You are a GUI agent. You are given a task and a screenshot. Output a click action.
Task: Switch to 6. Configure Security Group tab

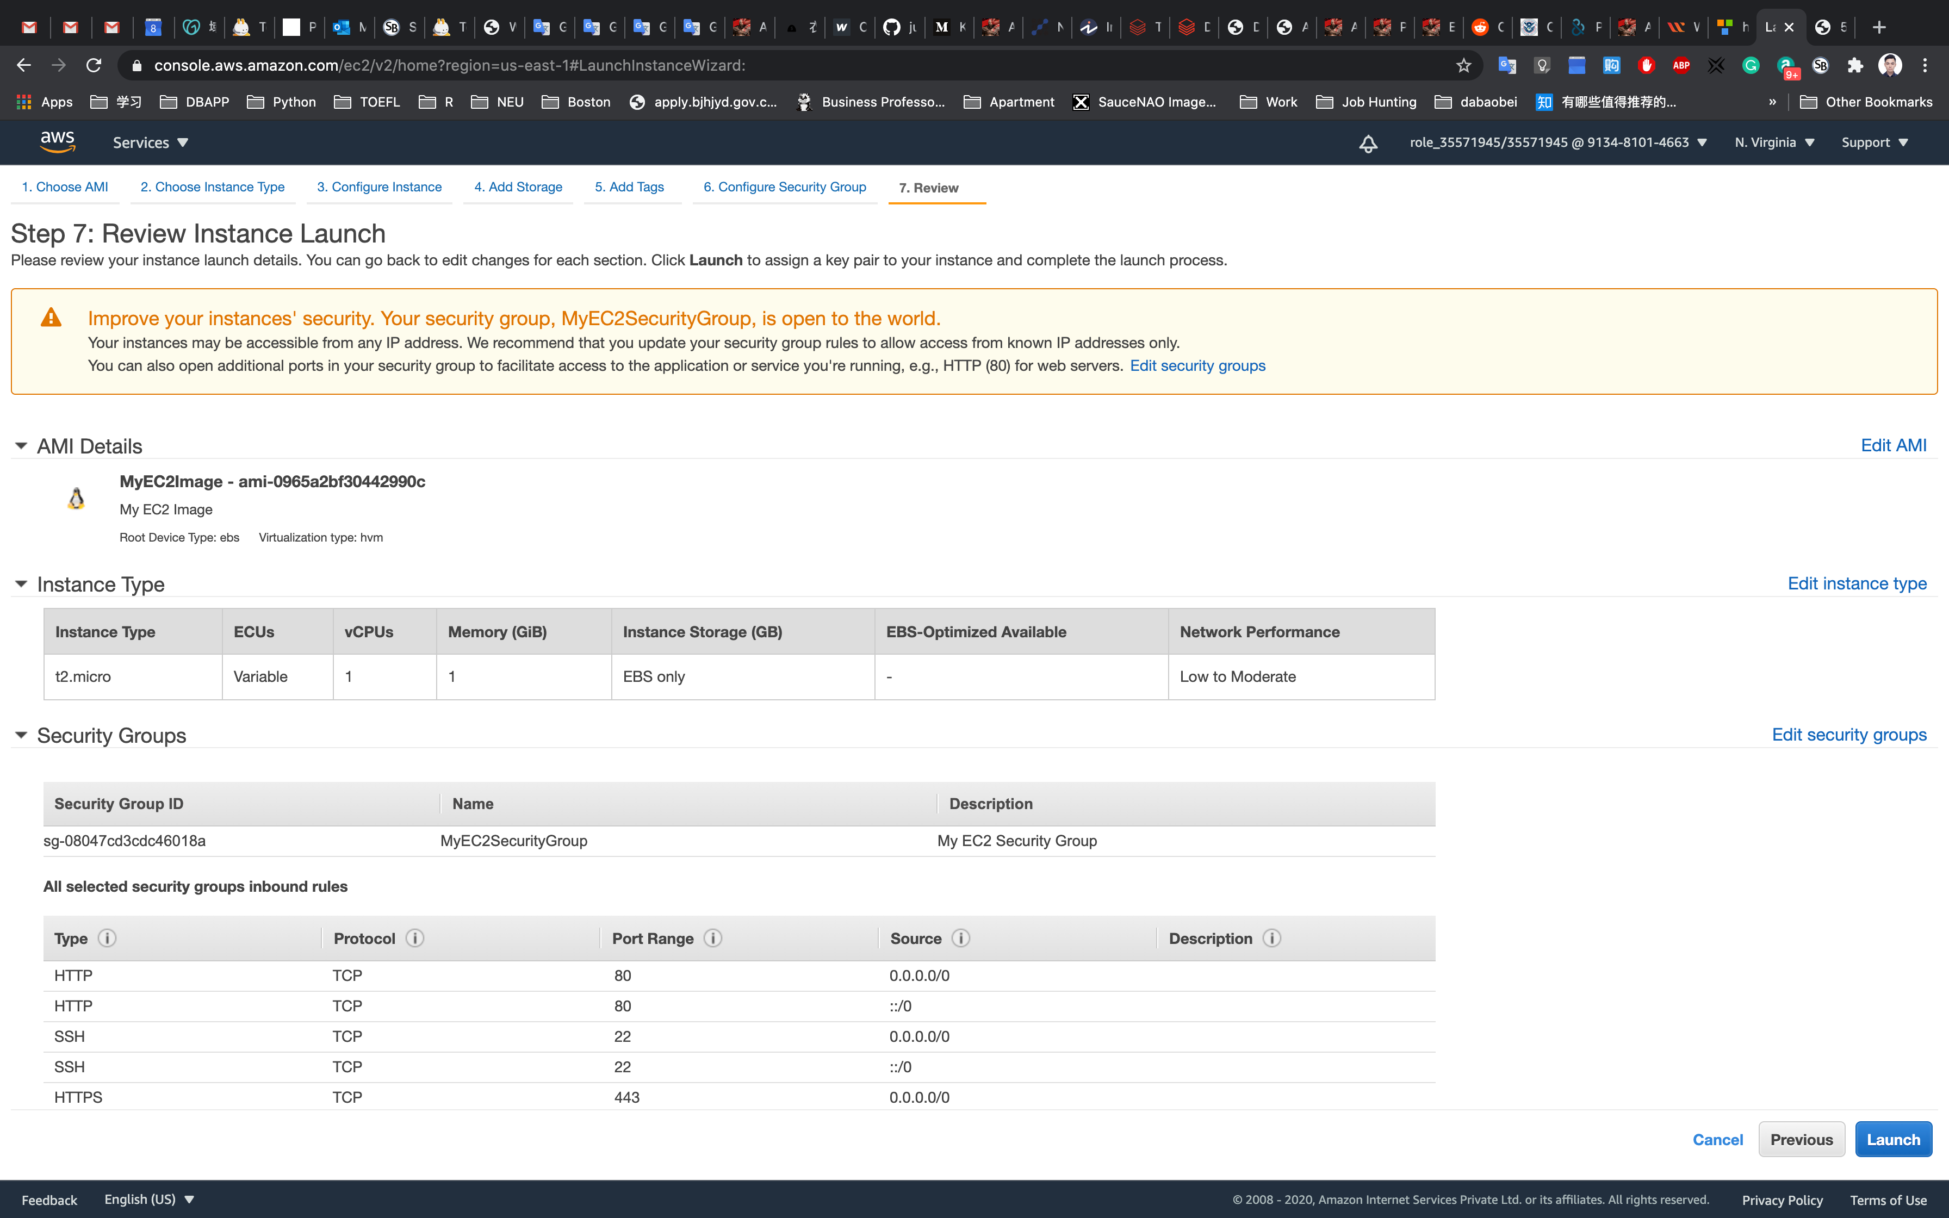coord(784,187)
